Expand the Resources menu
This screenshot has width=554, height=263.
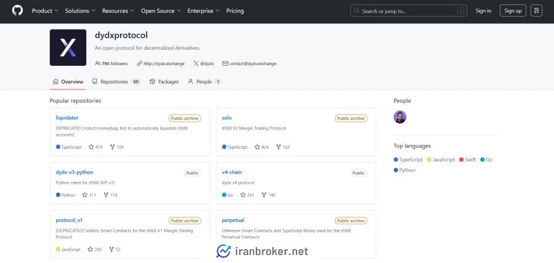click(x=118, y=11)
